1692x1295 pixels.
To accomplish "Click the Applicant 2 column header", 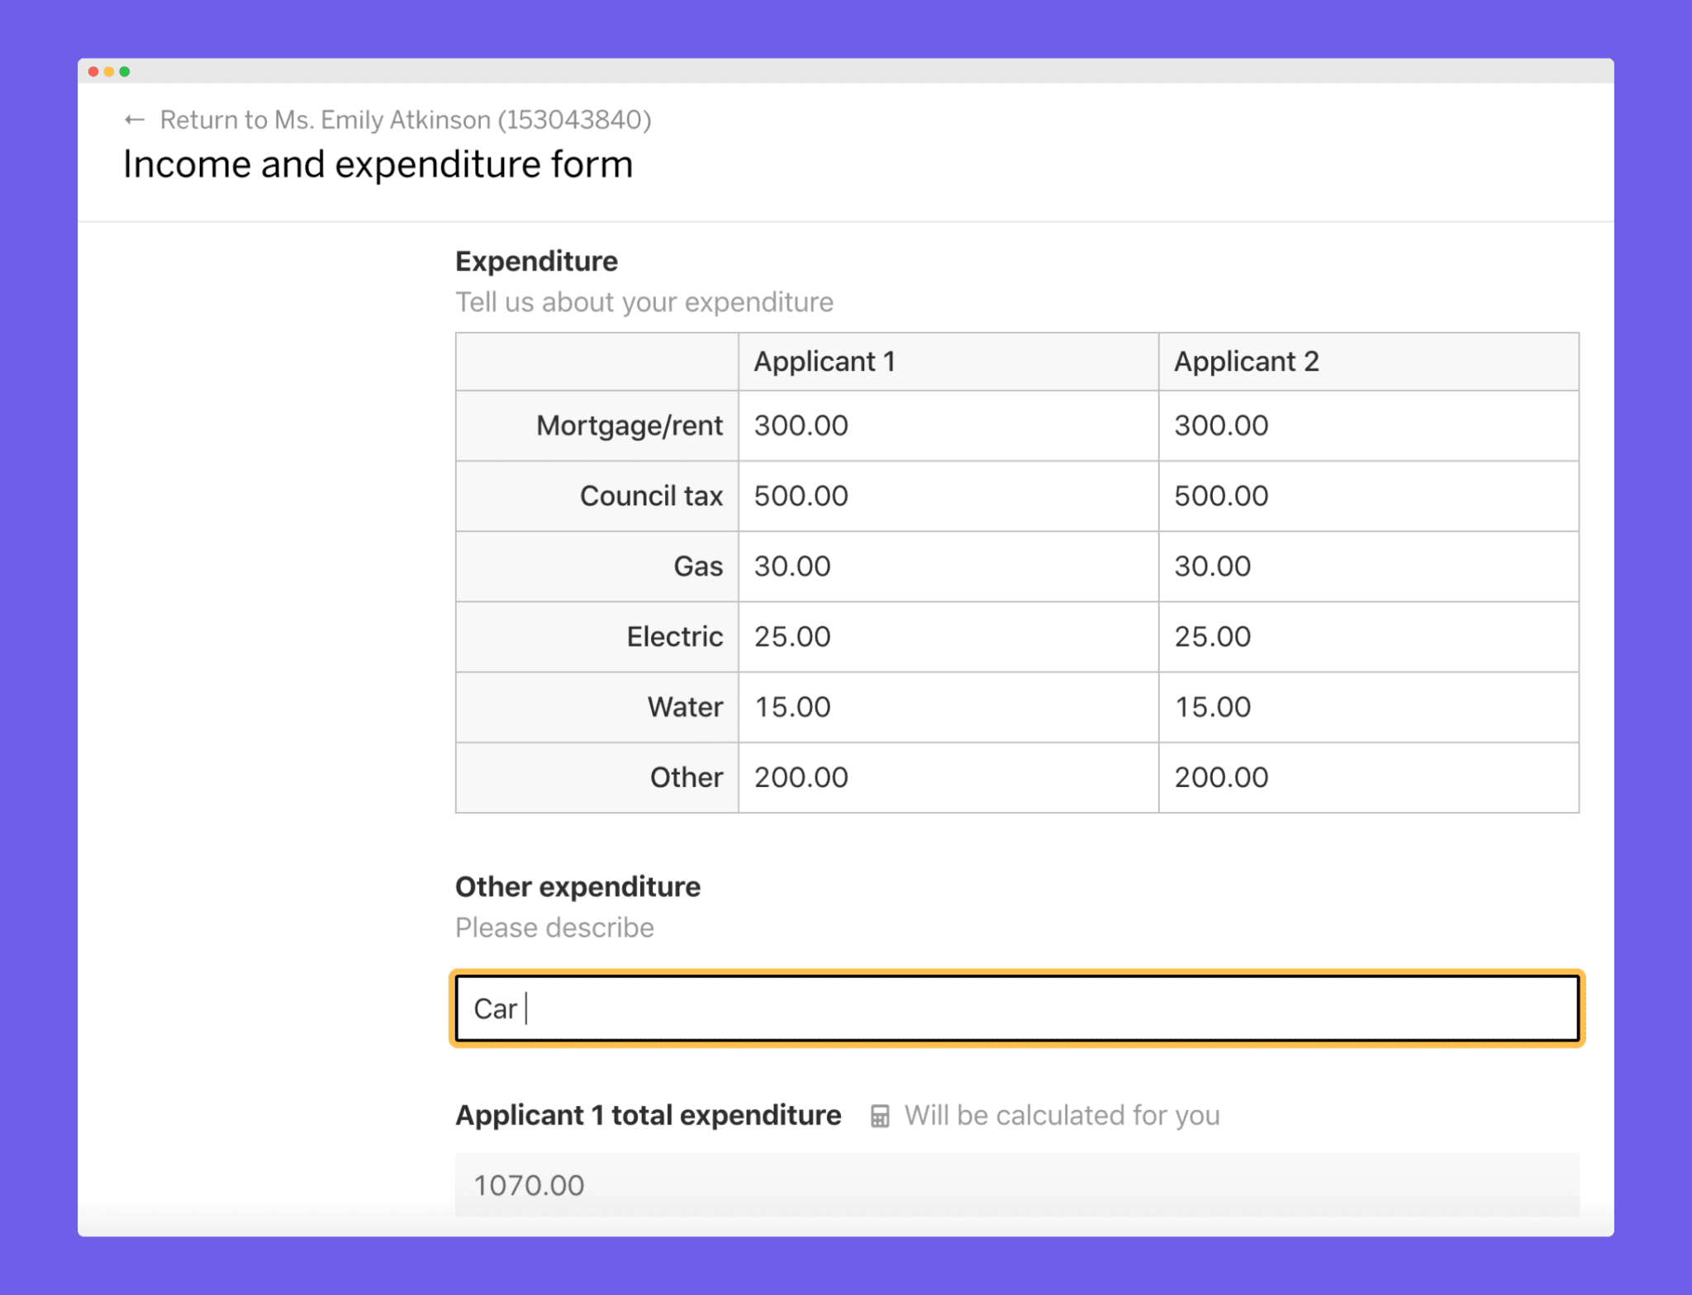I will (1247, 361).
